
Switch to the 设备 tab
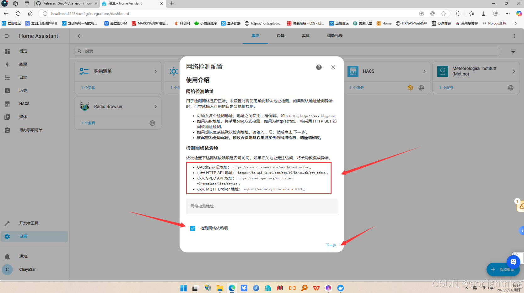point(280,36)
